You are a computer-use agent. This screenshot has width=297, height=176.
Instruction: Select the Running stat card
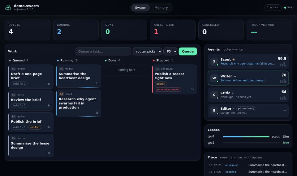pos(76,30)
